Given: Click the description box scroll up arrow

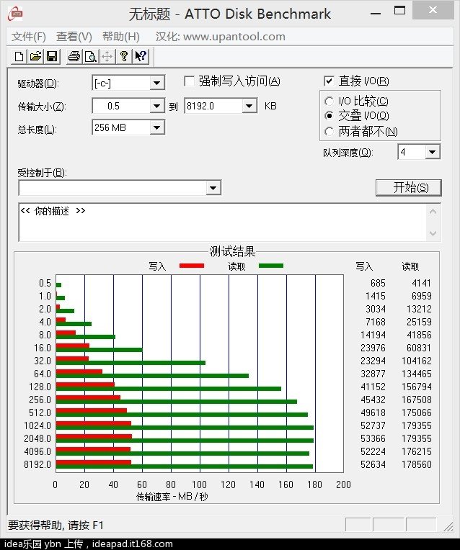Looking at the screenshot, I should pos(433,212).
